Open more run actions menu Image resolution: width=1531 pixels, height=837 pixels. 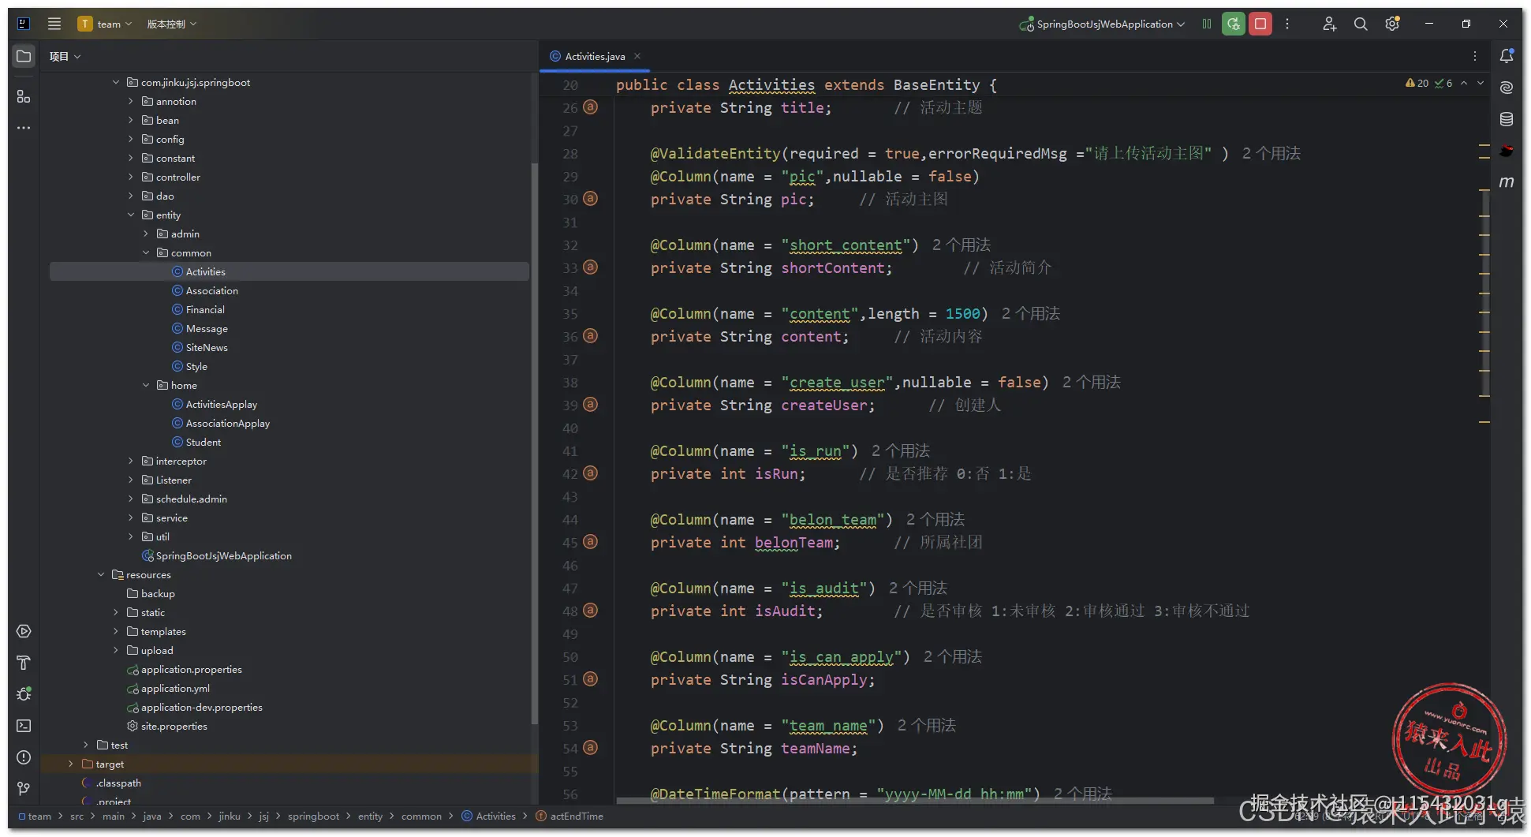click(x=1287, y=24)
